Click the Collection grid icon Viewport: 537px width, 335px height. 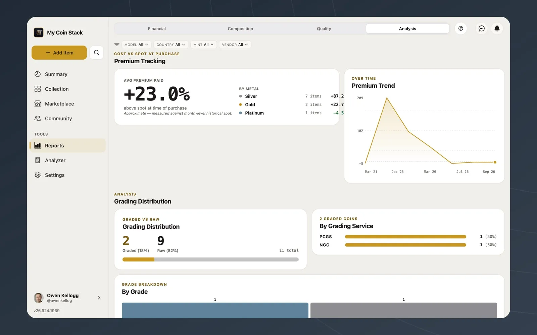(38, 89)
